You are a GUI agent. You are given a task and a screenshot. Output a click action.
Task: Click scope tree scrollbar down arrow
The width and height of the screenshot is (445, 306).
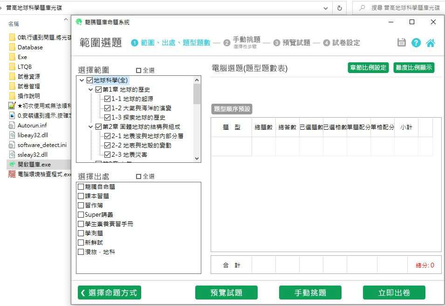(197, 159)
